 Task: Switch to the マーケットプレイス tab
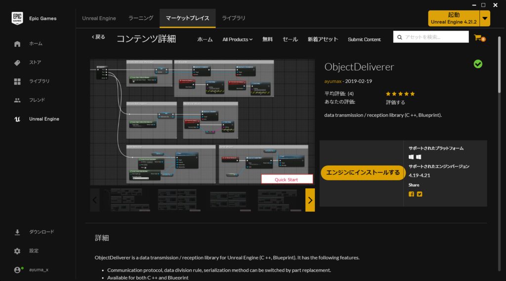(x=187, y=18)
